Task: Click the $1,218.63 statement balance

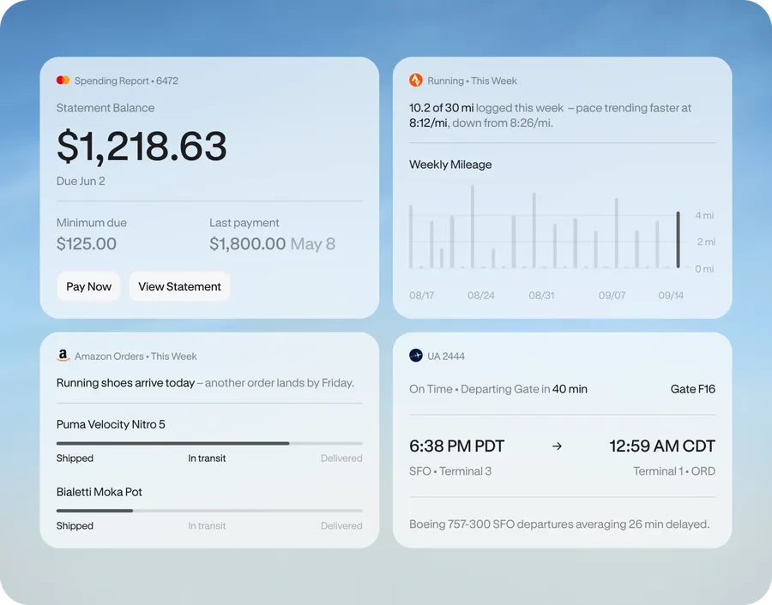Action: [142, 146]
